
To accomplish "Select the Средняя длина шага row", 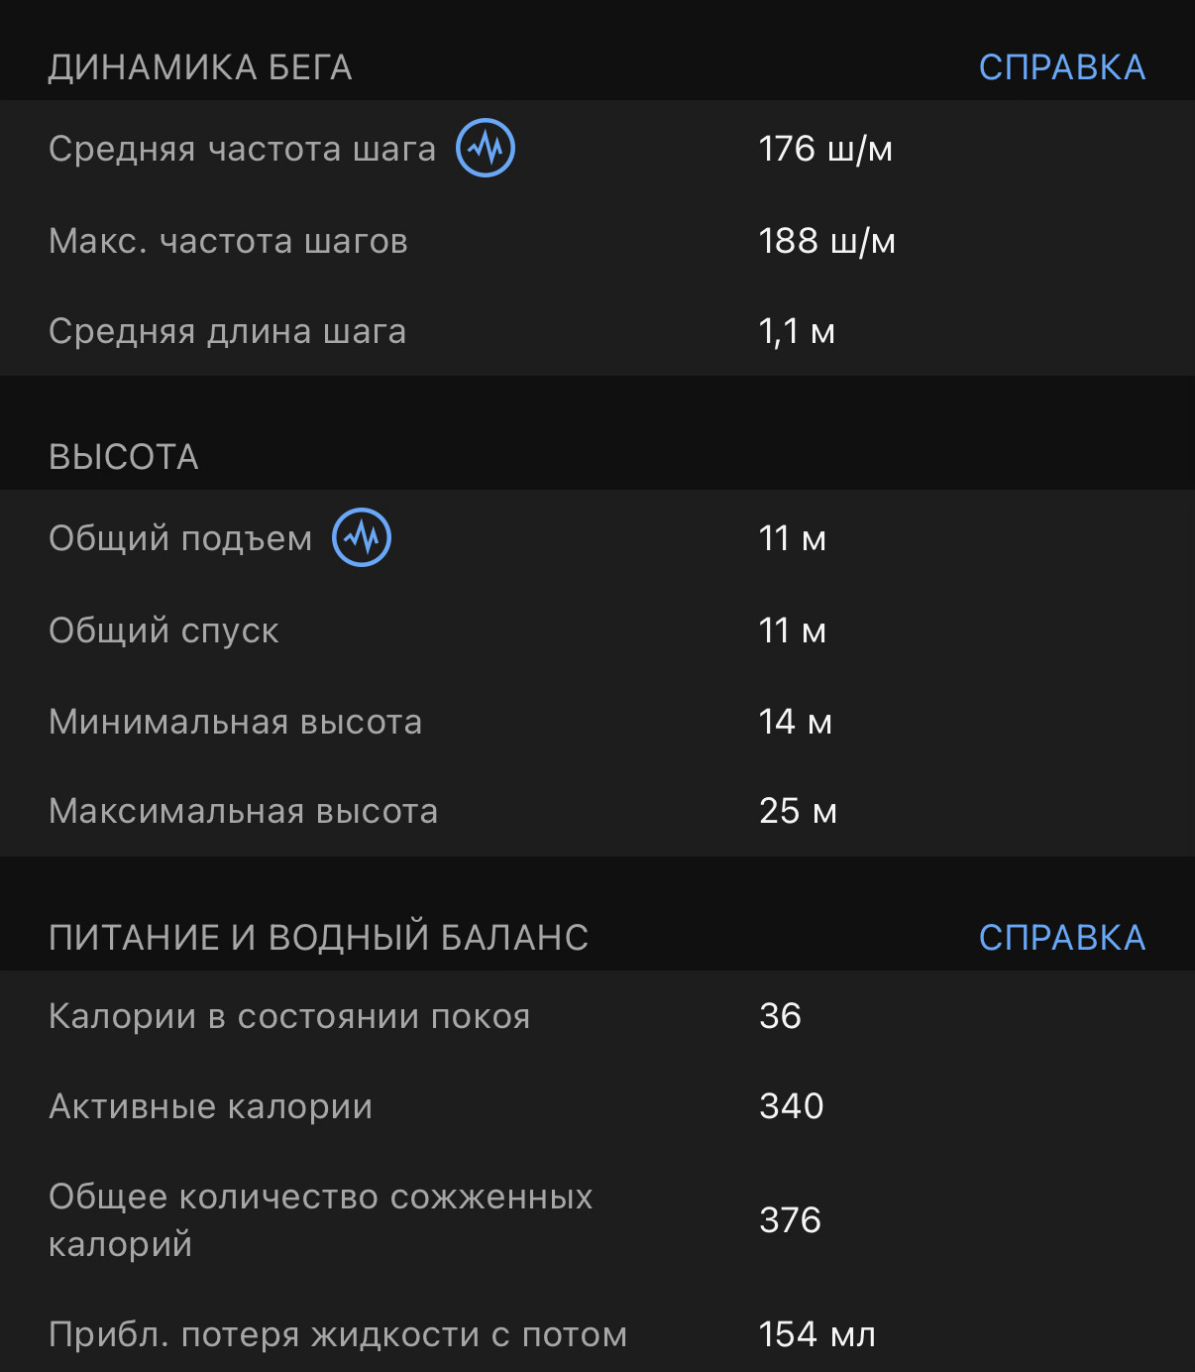I will point(597,331).
